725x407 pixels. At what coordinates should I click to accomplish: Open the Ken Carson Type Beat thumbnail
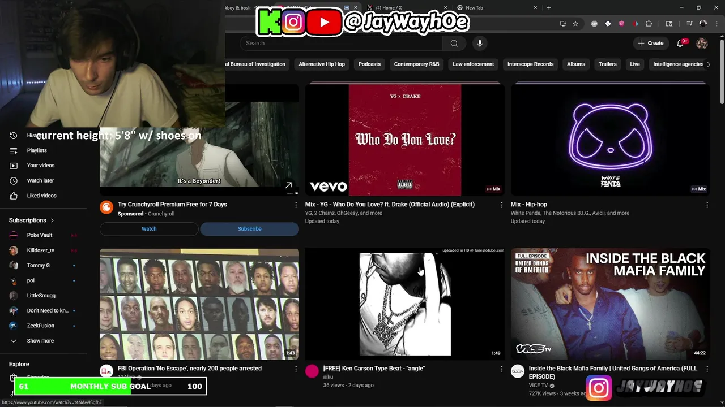pos(405,304)
